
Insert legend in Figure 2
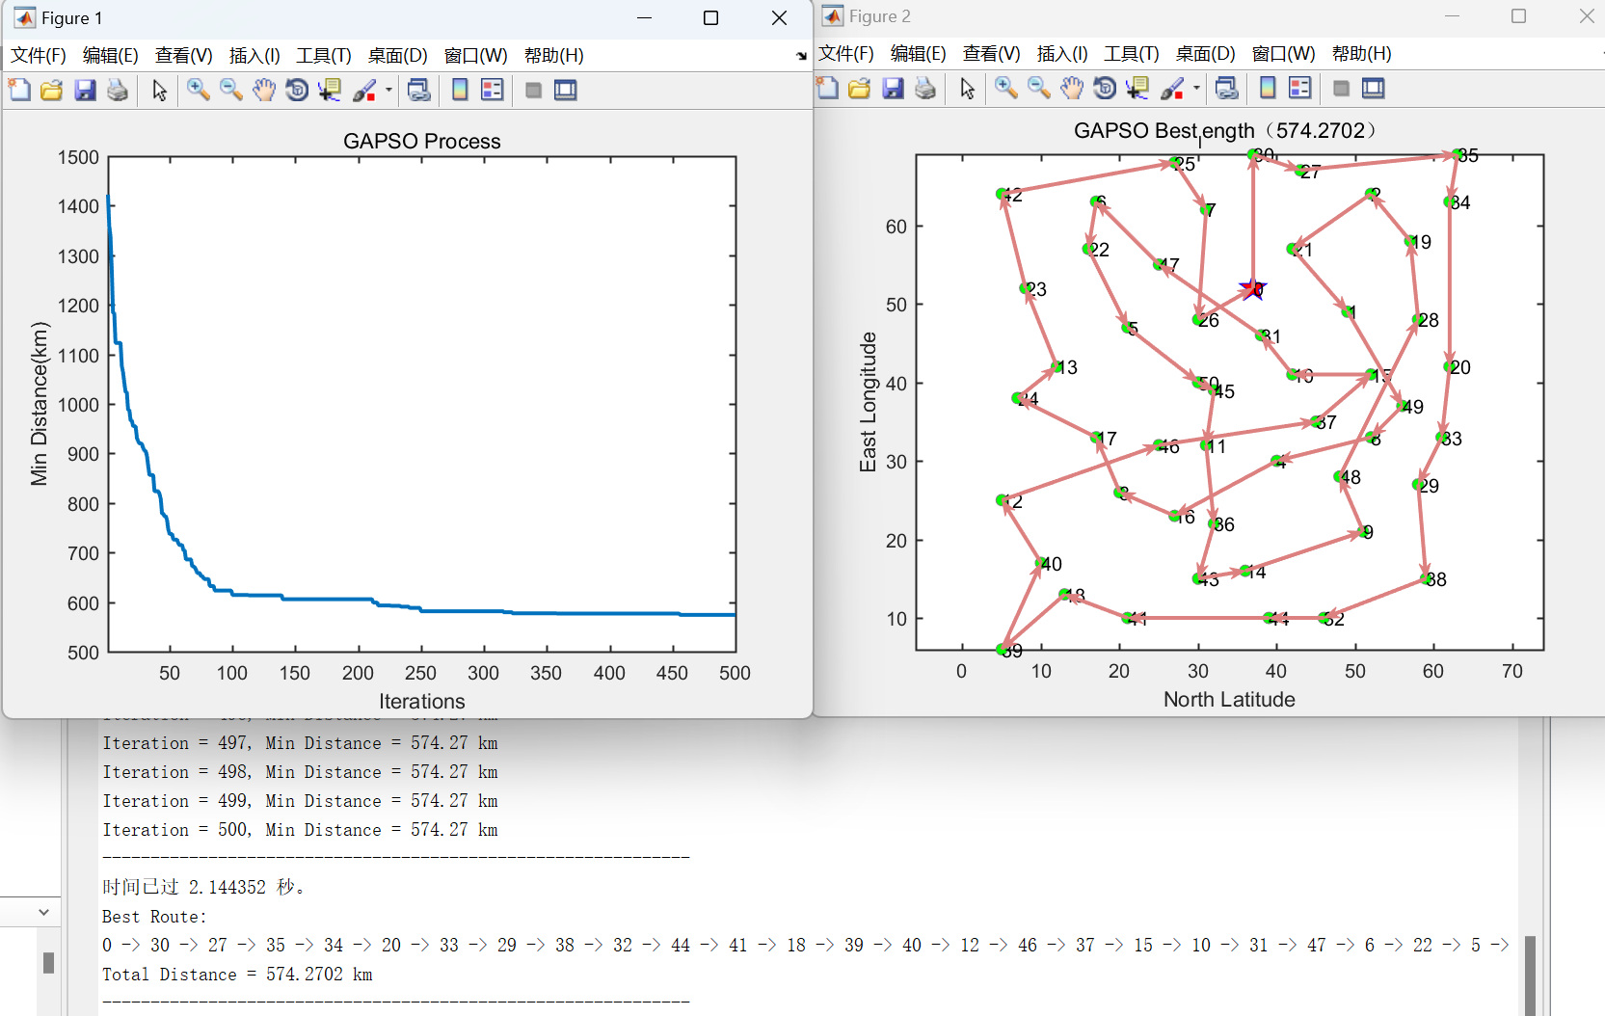(1300, 89)
